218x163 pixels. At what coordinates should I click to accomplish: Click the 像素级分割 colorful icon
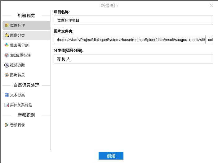tap(7, 45)
